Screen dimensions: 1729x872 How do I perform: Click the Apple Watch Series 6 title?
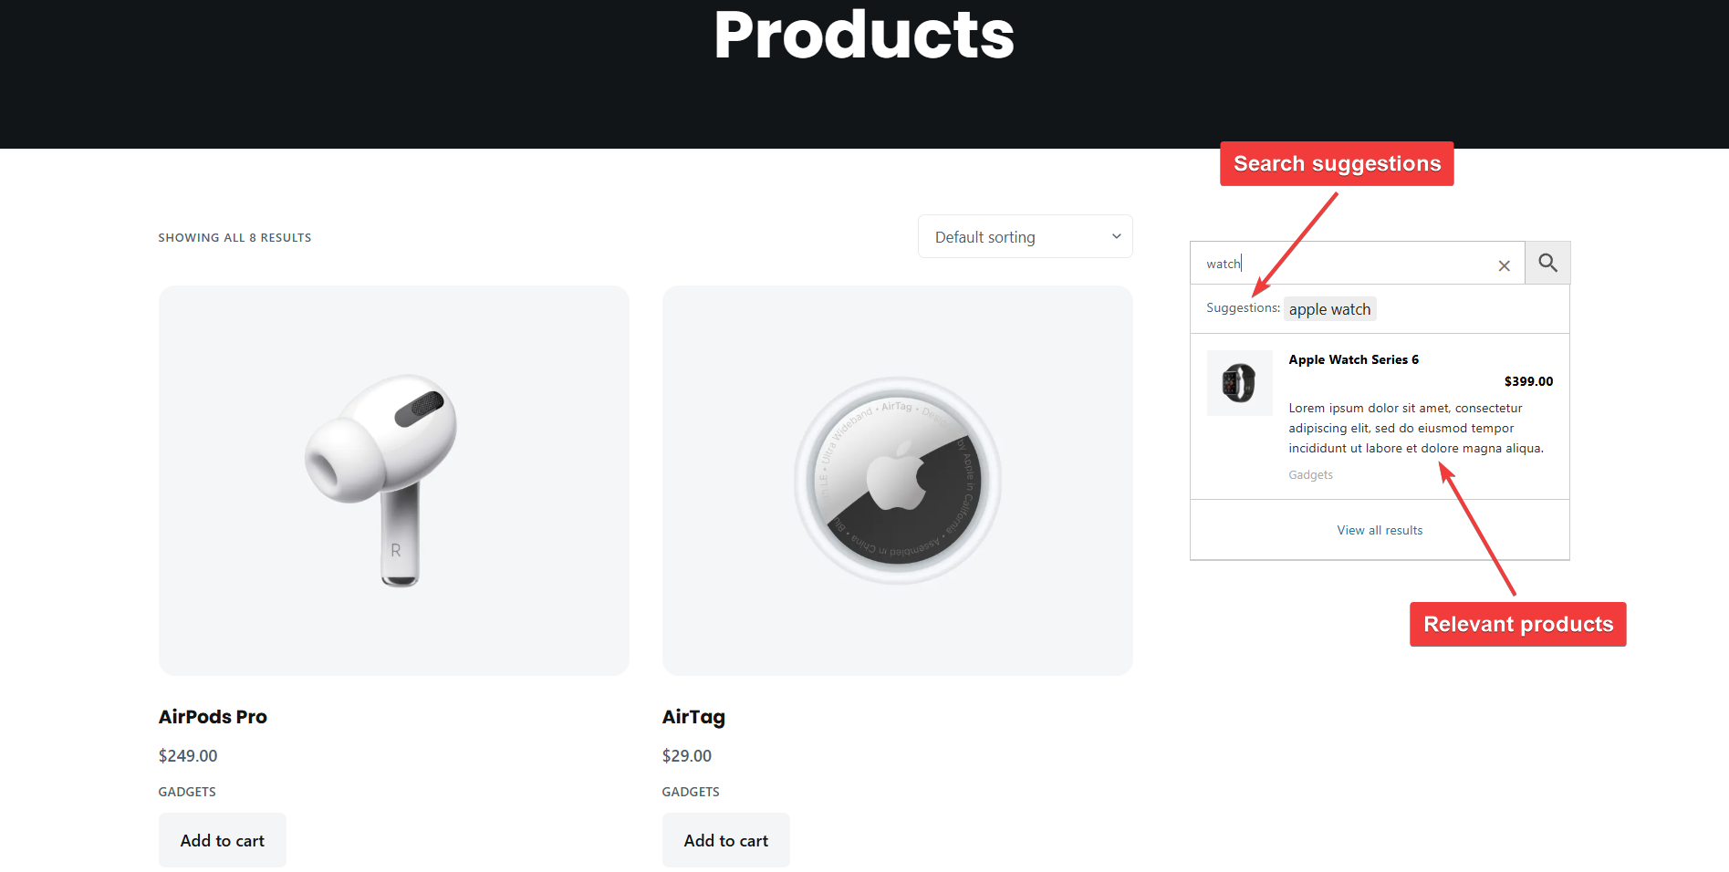(1353, 359)
